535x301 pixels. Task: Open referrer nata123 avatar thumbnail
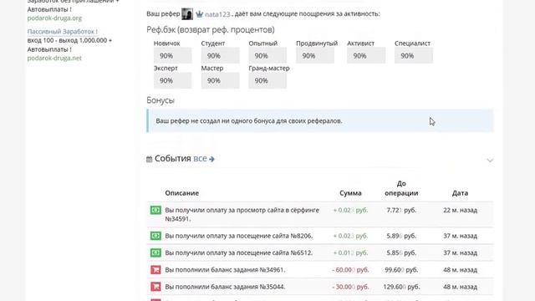tap(187, 14)
